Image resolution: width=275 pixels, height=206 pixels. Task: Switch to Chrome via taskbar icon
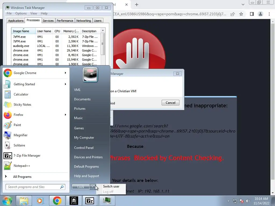57,201
